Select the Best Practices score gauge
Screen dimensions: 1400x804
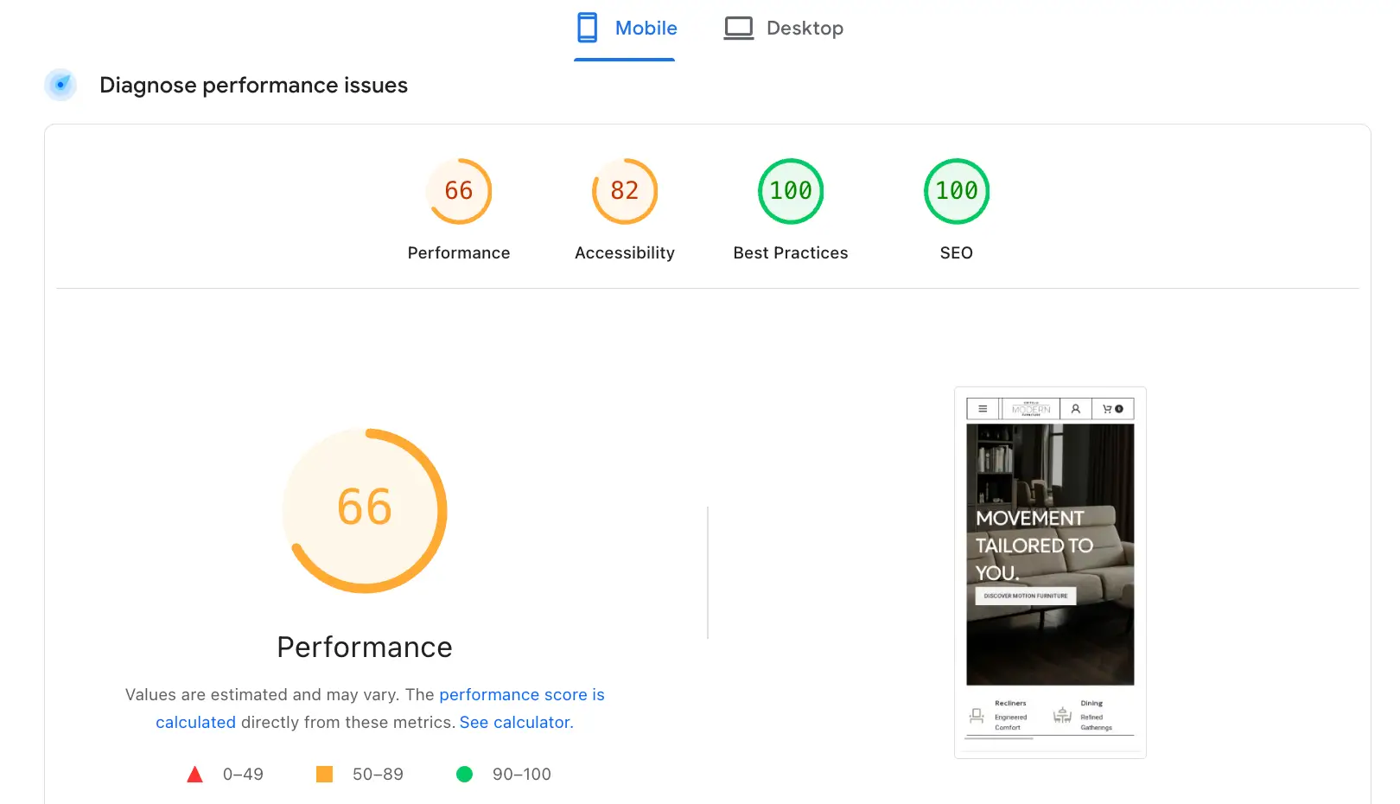click(x=790, y=191)
